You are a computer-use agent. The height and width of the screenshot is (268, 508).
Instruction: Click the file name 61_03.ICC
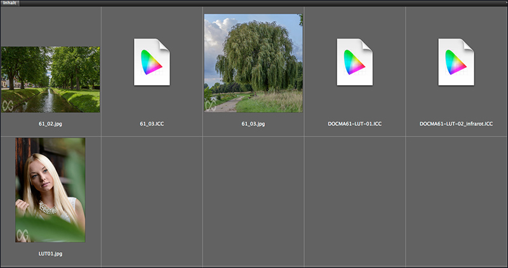point(152,124)
